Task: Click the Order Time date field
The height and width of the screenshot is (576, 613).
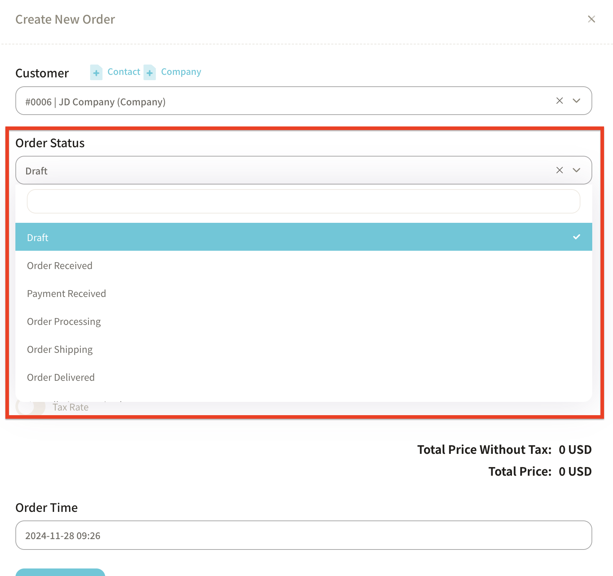Action: [x=303, y=535]
